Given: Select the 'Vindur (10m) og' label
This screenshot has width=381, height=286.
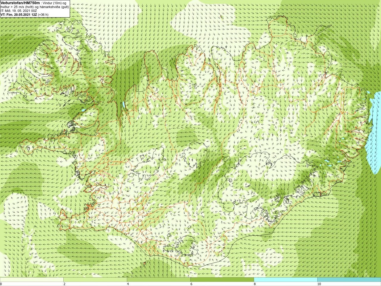Looking at the screenshot, I should pos(54,3).
